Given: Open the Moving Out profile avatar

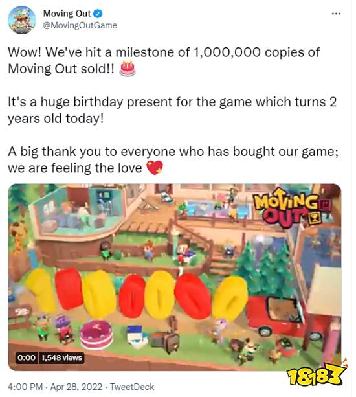Looking at the screenshot, I should tap(22, 19).
